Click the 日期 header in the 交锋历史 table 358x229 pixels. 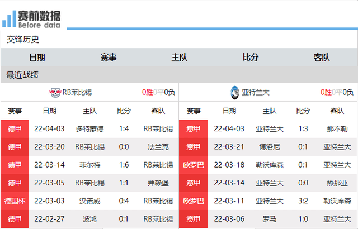point(37,57)
